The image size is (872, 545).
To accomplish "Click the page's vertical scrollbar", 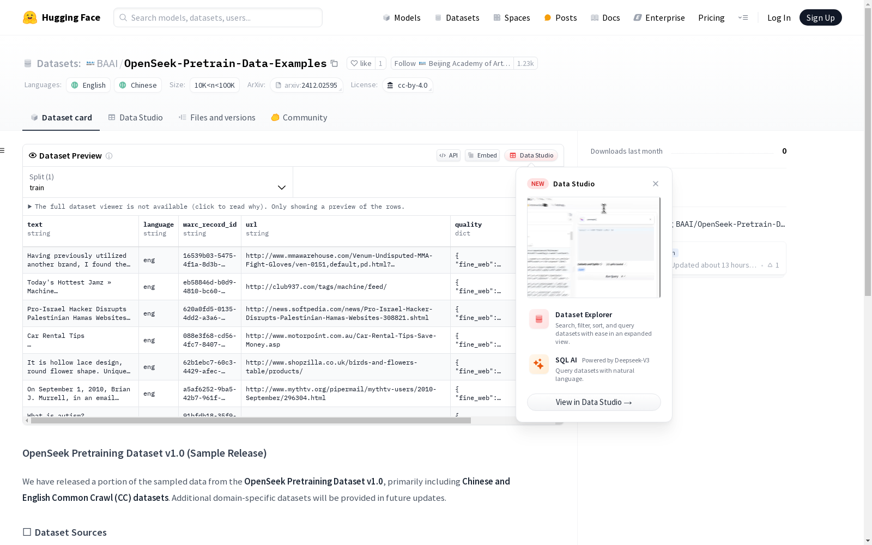I will 868,153.
